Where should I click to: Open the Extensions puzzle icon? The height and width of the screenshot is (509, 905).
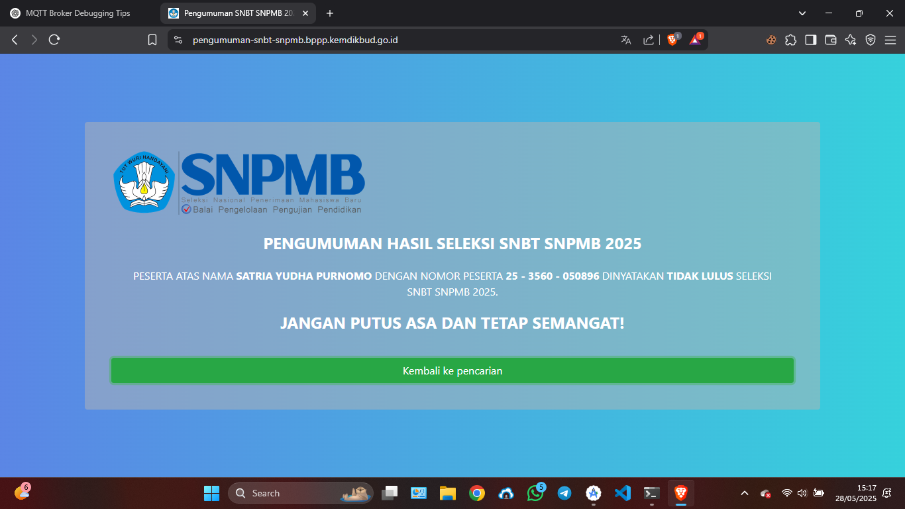pyautogui.click(x=790, y=40)
